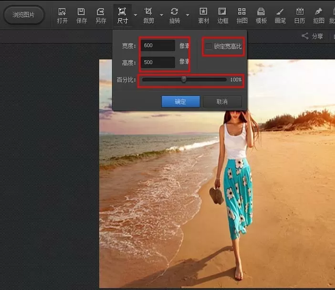
Task: Select the 边框 (Border) tool icon
Action: coord(223,16)
